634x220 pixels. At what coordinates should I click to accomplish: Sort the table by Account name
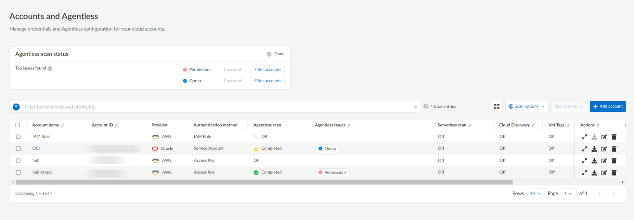point(62,125)
